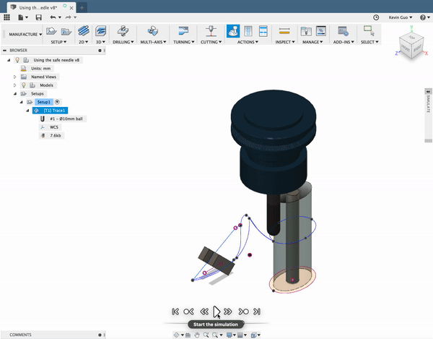Open the ACTIONS dropdown menu
The height and width of the screenshot is (339, 433).
248,42
